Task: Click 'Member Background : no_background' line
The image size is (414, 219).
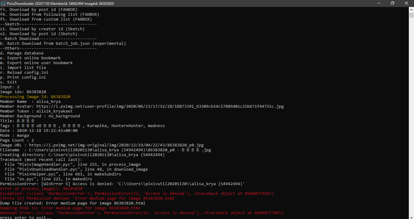Action: 40,116
